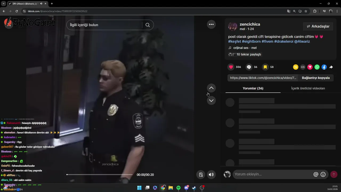Open Task View in the taskbar

click(147, 188)
